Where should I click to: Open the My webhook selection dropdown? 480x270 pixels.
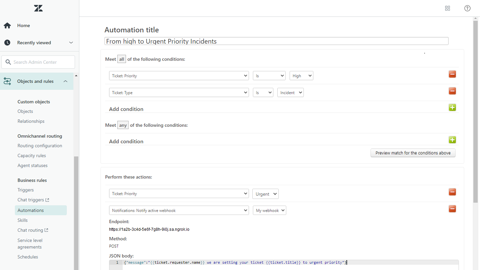point(269,210)
